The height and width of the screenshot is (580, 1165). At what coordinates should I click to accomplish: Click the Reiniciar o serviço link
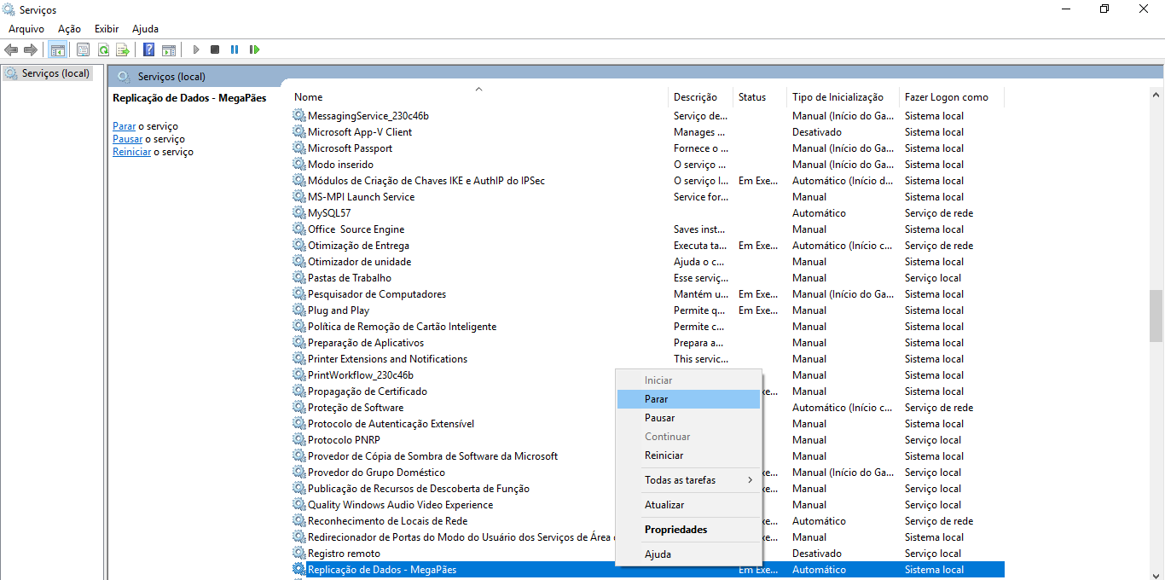coord(132,152)
